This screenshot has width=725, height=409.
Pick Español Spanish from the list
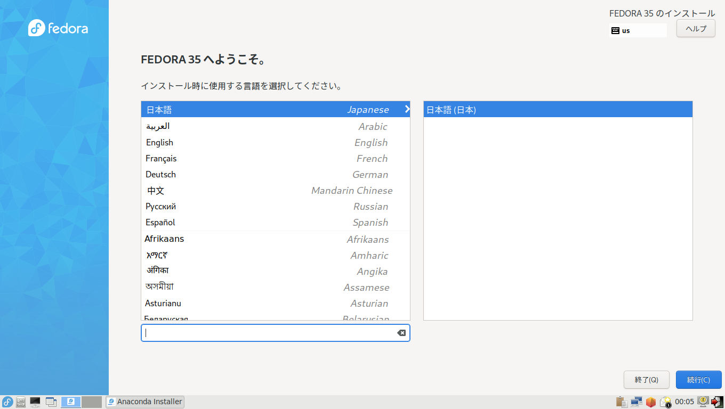click(x=276, y=222)
